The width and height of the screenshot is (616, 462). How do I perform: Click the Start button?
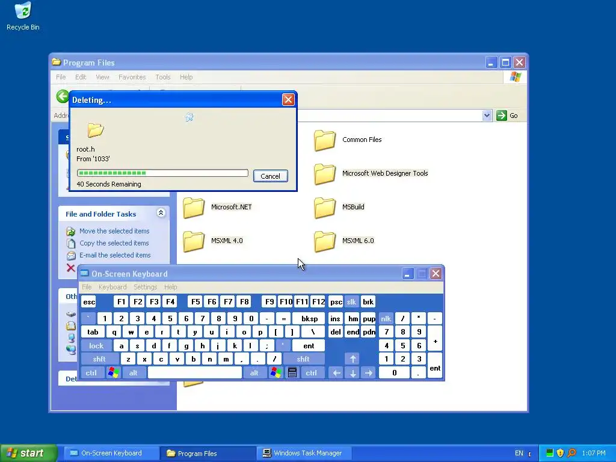point(29,453)
